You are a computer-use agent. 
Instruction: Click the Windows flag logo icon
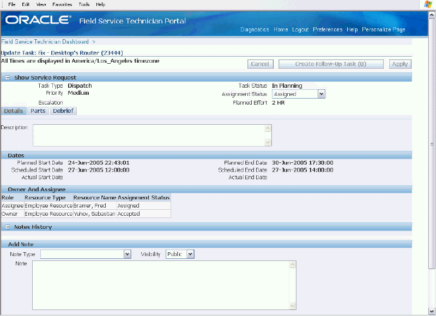click(428, 4)
